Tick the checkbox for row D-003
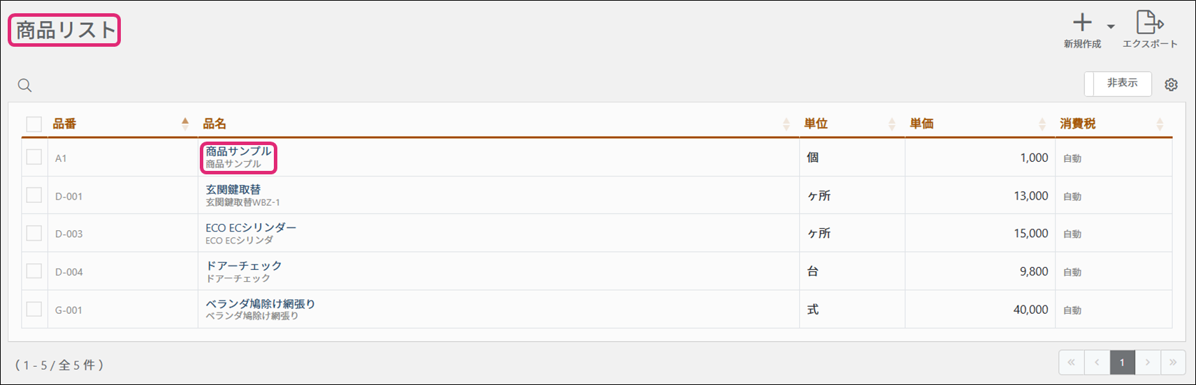Image resolution: width=1196 pixels, height=385 pixels. pos(34,233)
